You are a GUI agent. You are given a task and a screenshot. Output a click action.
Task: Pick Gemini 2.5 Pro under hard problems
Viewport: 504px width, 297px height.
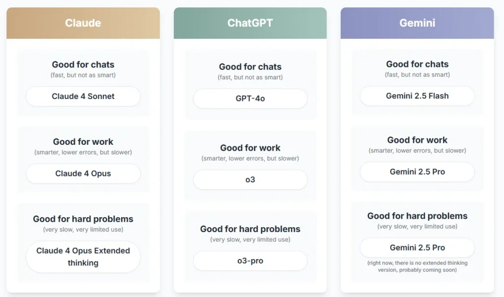417,247
